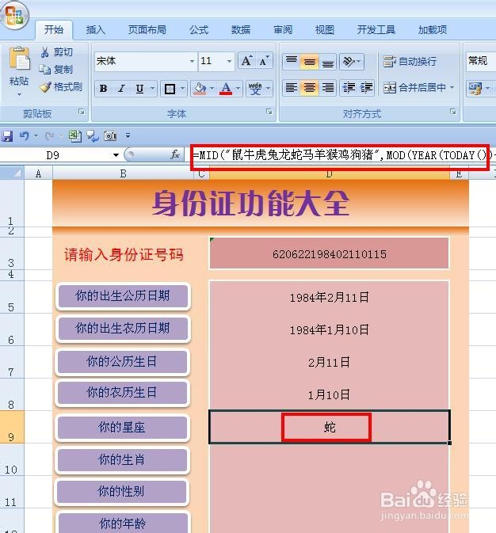Open the 数据 tab
The width and height of the screenshot is (496, 533).
pos(241,30)
